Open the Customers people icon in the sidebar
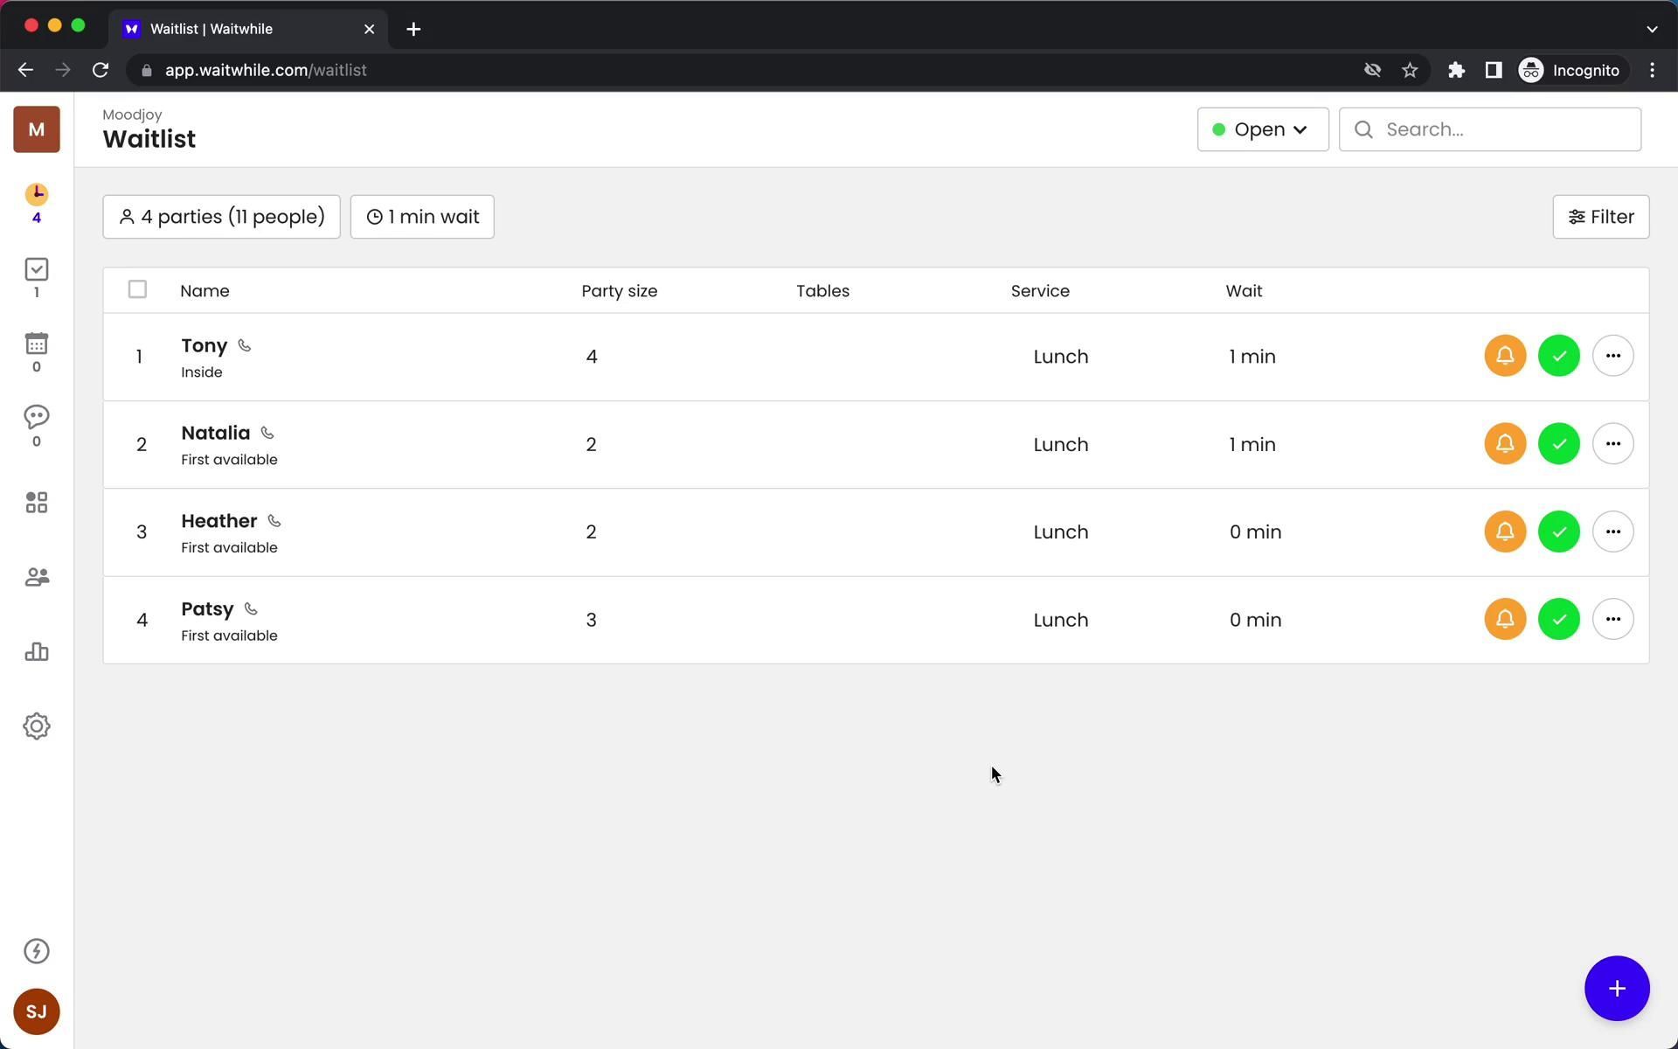 (x=36, y=577)
